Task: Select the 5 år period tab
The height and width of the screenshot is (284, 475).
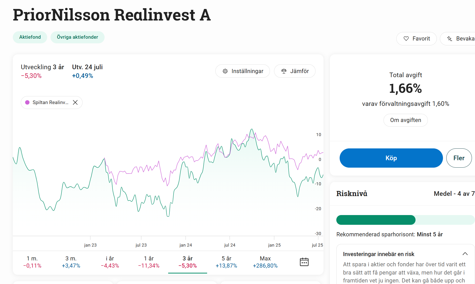Action: pyautogui.click(x=226, y=262)
